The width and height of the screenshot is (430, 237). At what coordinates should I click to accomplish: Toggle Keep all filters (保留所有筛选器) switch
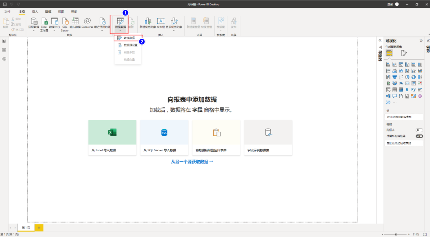click(419, 136)
